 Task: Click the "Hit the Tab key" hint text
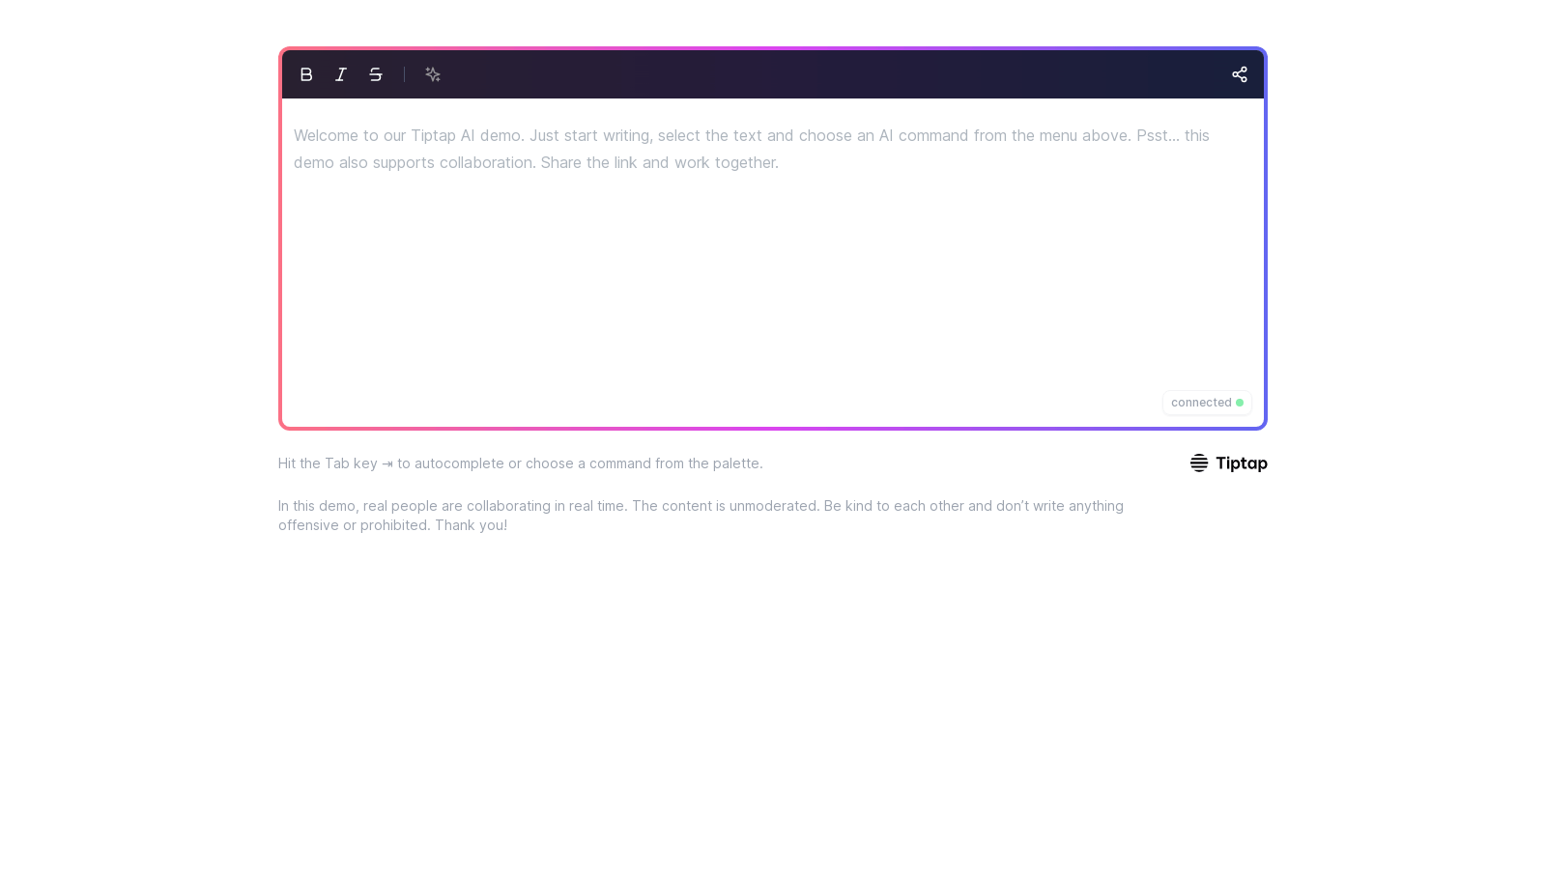pos(521,463)
